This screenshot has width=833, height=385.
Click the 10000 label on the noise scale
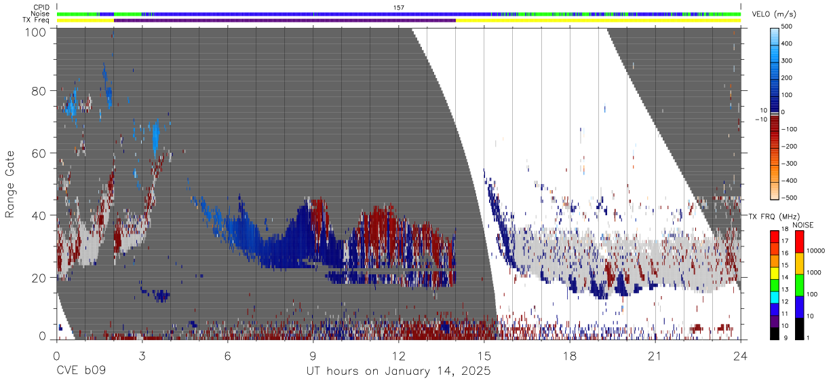click(x=816, y=251)
